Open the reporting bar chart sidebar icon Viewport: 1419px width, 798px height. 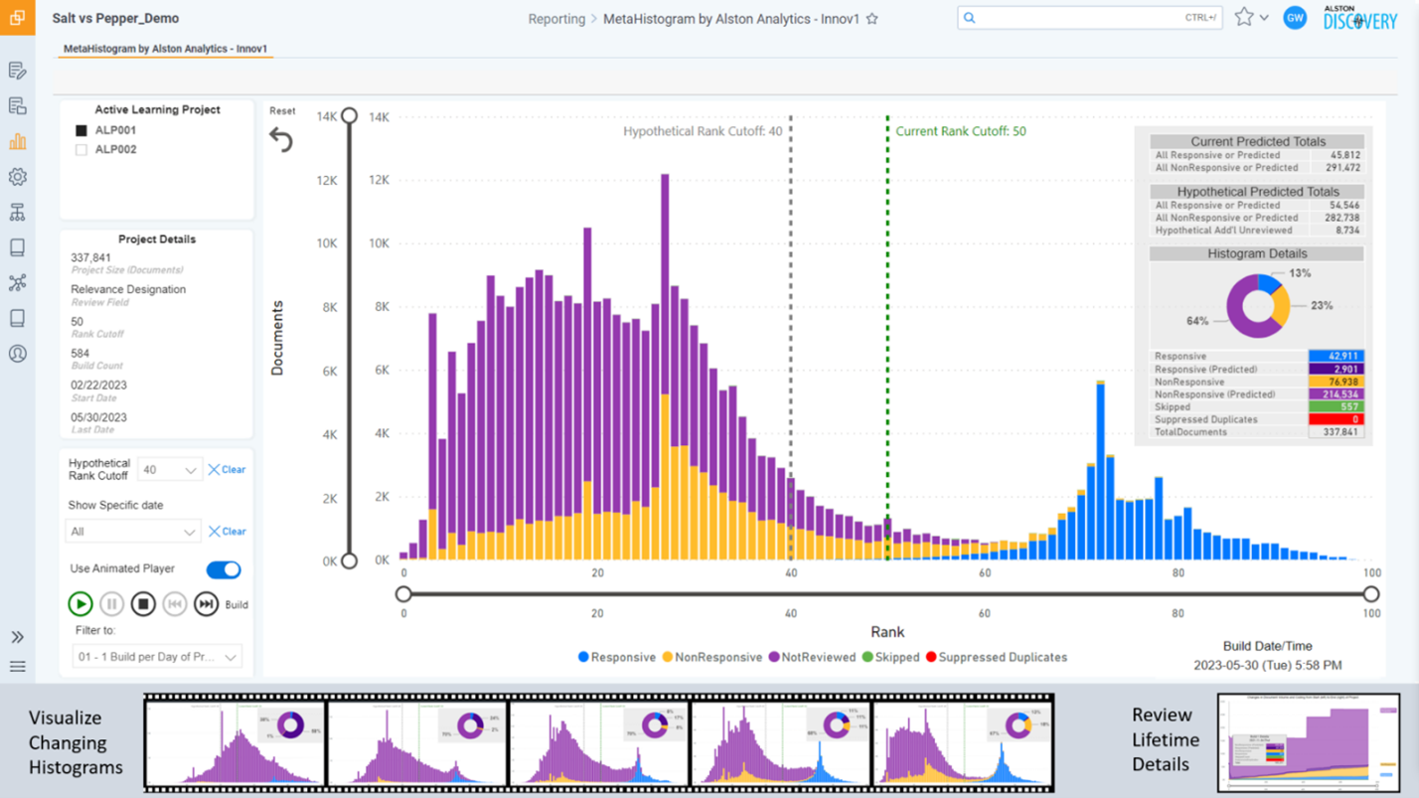tap(17, 141)
